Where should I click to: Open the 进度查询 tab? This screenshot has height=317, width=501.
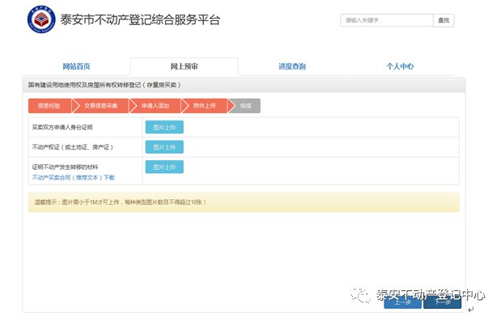point(292,66)
